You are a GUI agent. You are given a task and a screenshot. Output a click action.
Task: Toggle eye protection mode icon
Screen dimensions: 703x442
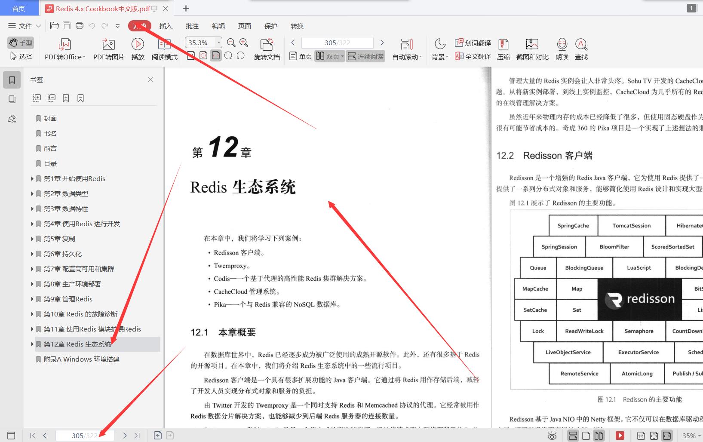pyautogui.click(x=552, y=436)
